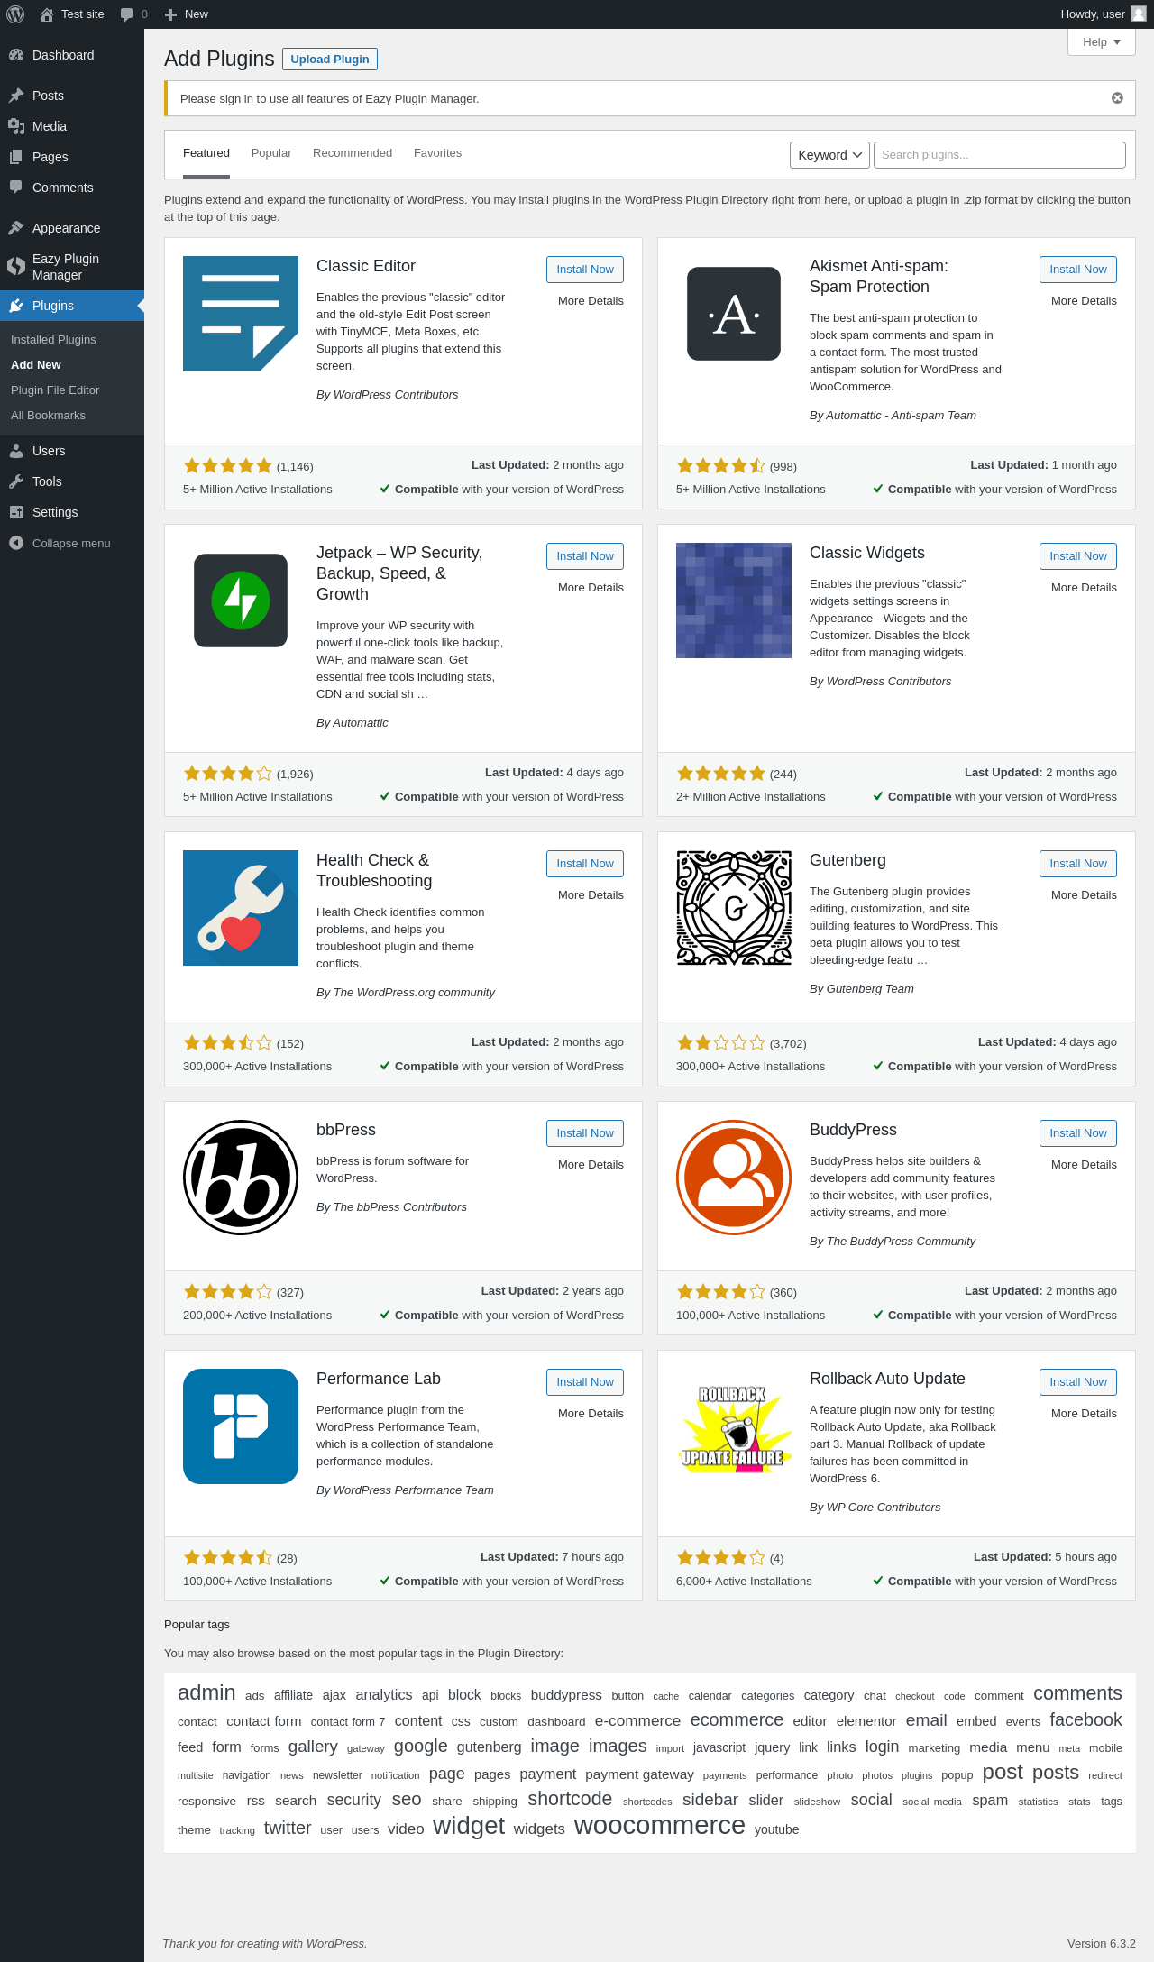Select Add New submenu item
Viewport: 1154px width, 1962px height.
(x=72, y=365)
